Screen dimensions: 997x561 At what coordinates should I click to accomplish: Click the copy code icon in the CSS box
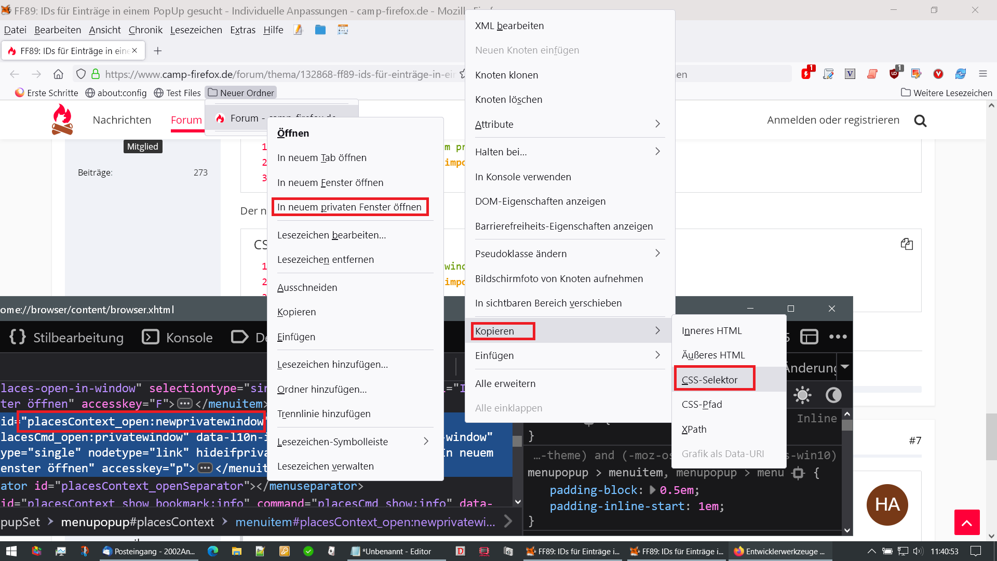click(907, 244)
